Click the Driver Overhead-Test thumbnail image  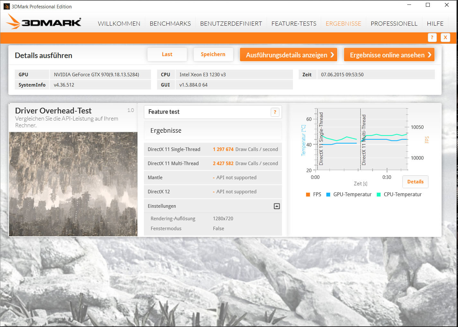[73, 184]
